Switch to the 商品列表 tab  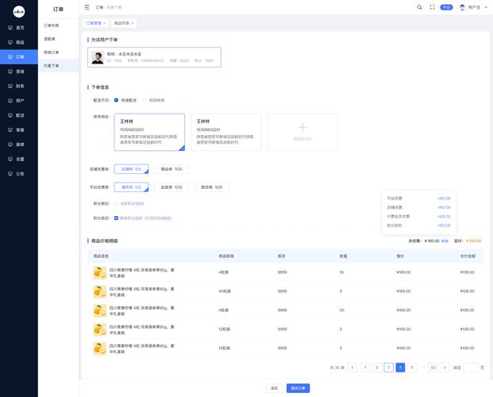click(x=121, y=24)
